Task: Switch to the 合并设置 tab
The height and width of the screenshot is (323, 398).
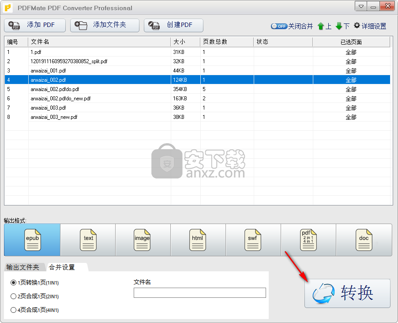Action: pyautogui.click(x=62, y=267)
